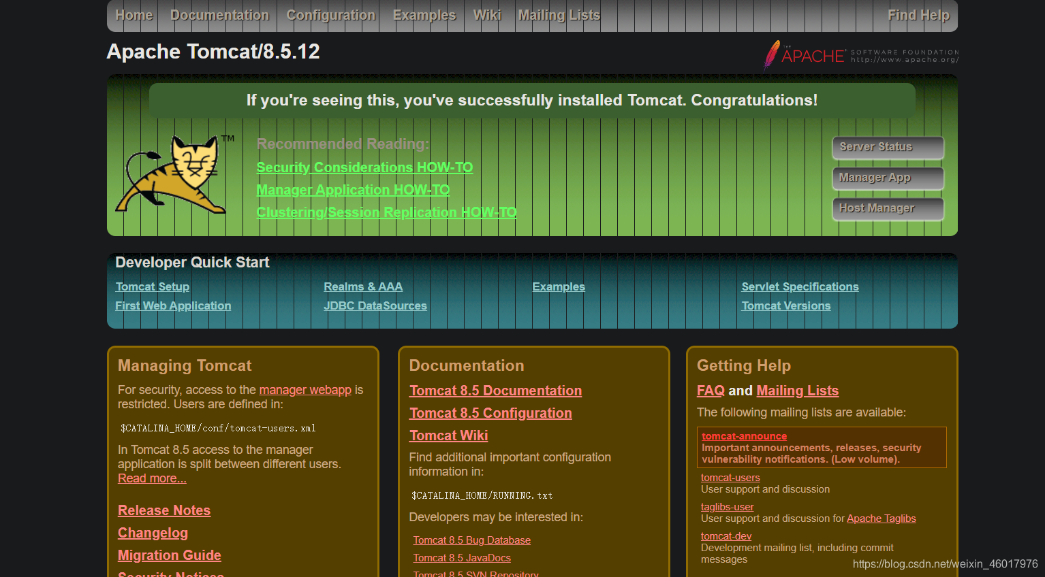Open the Host Manager button

click(x=888, y=208)
